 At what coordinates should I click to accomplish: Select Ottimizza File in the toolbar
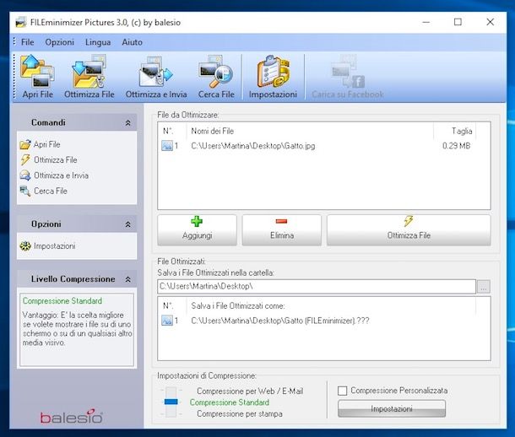[x=89, y=78]
